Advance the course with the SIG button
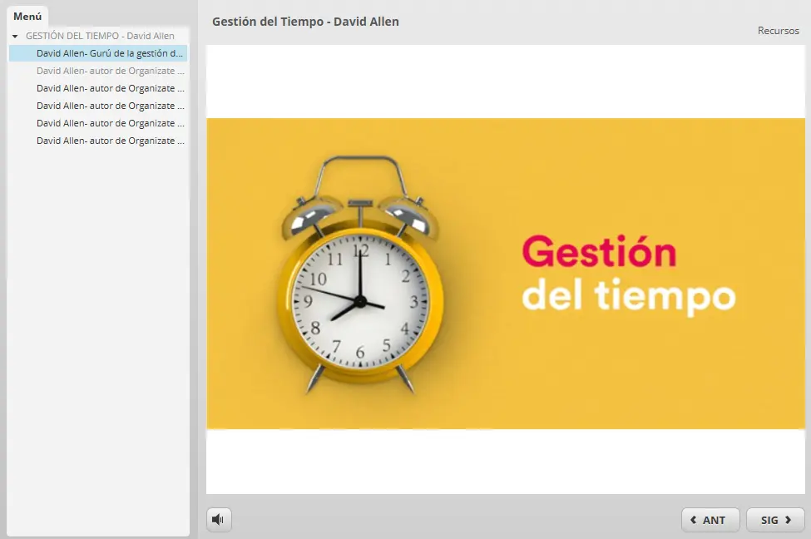811x539 pixels. point(774,519)
